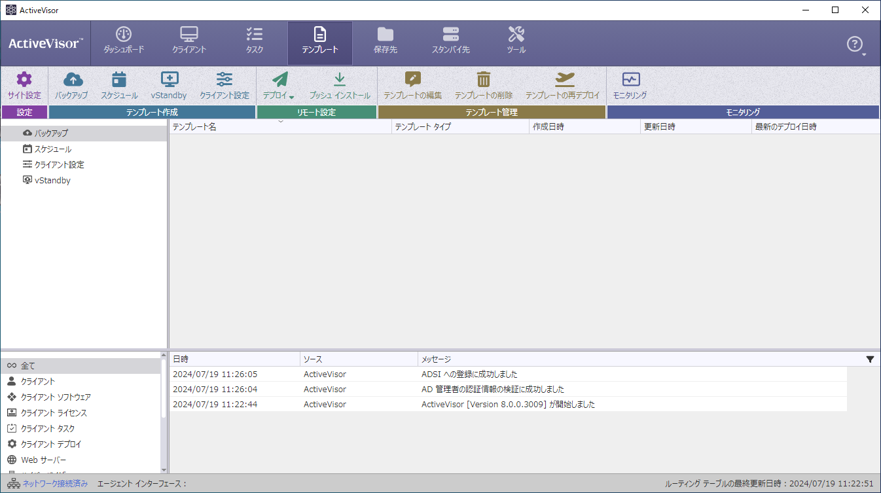Open the スタンバイ先 tab
This screenshot has height=493, width=881.
[451, 42]
